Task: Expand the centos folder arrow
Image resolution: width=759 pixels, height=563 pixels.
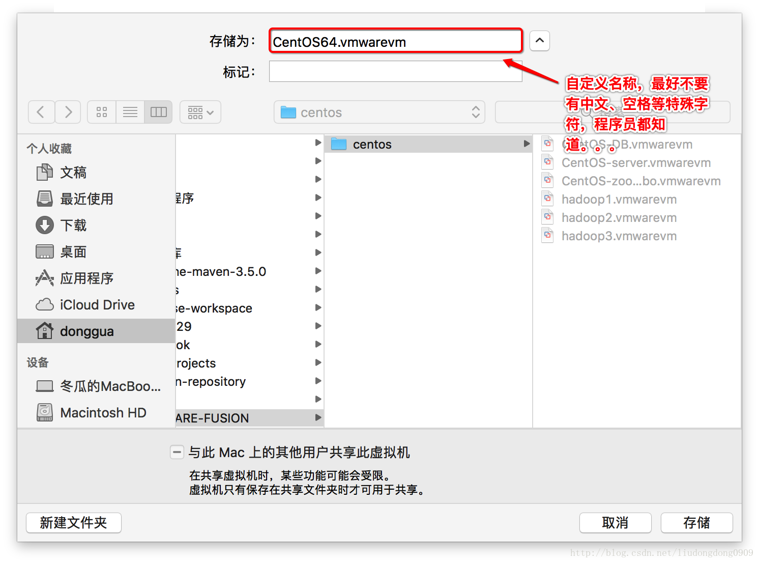Action: pos(527,144)
